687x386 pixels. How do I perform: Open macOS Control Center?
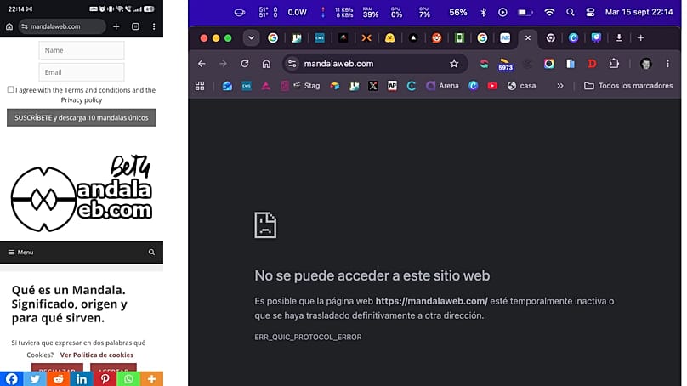pos(591,12)
